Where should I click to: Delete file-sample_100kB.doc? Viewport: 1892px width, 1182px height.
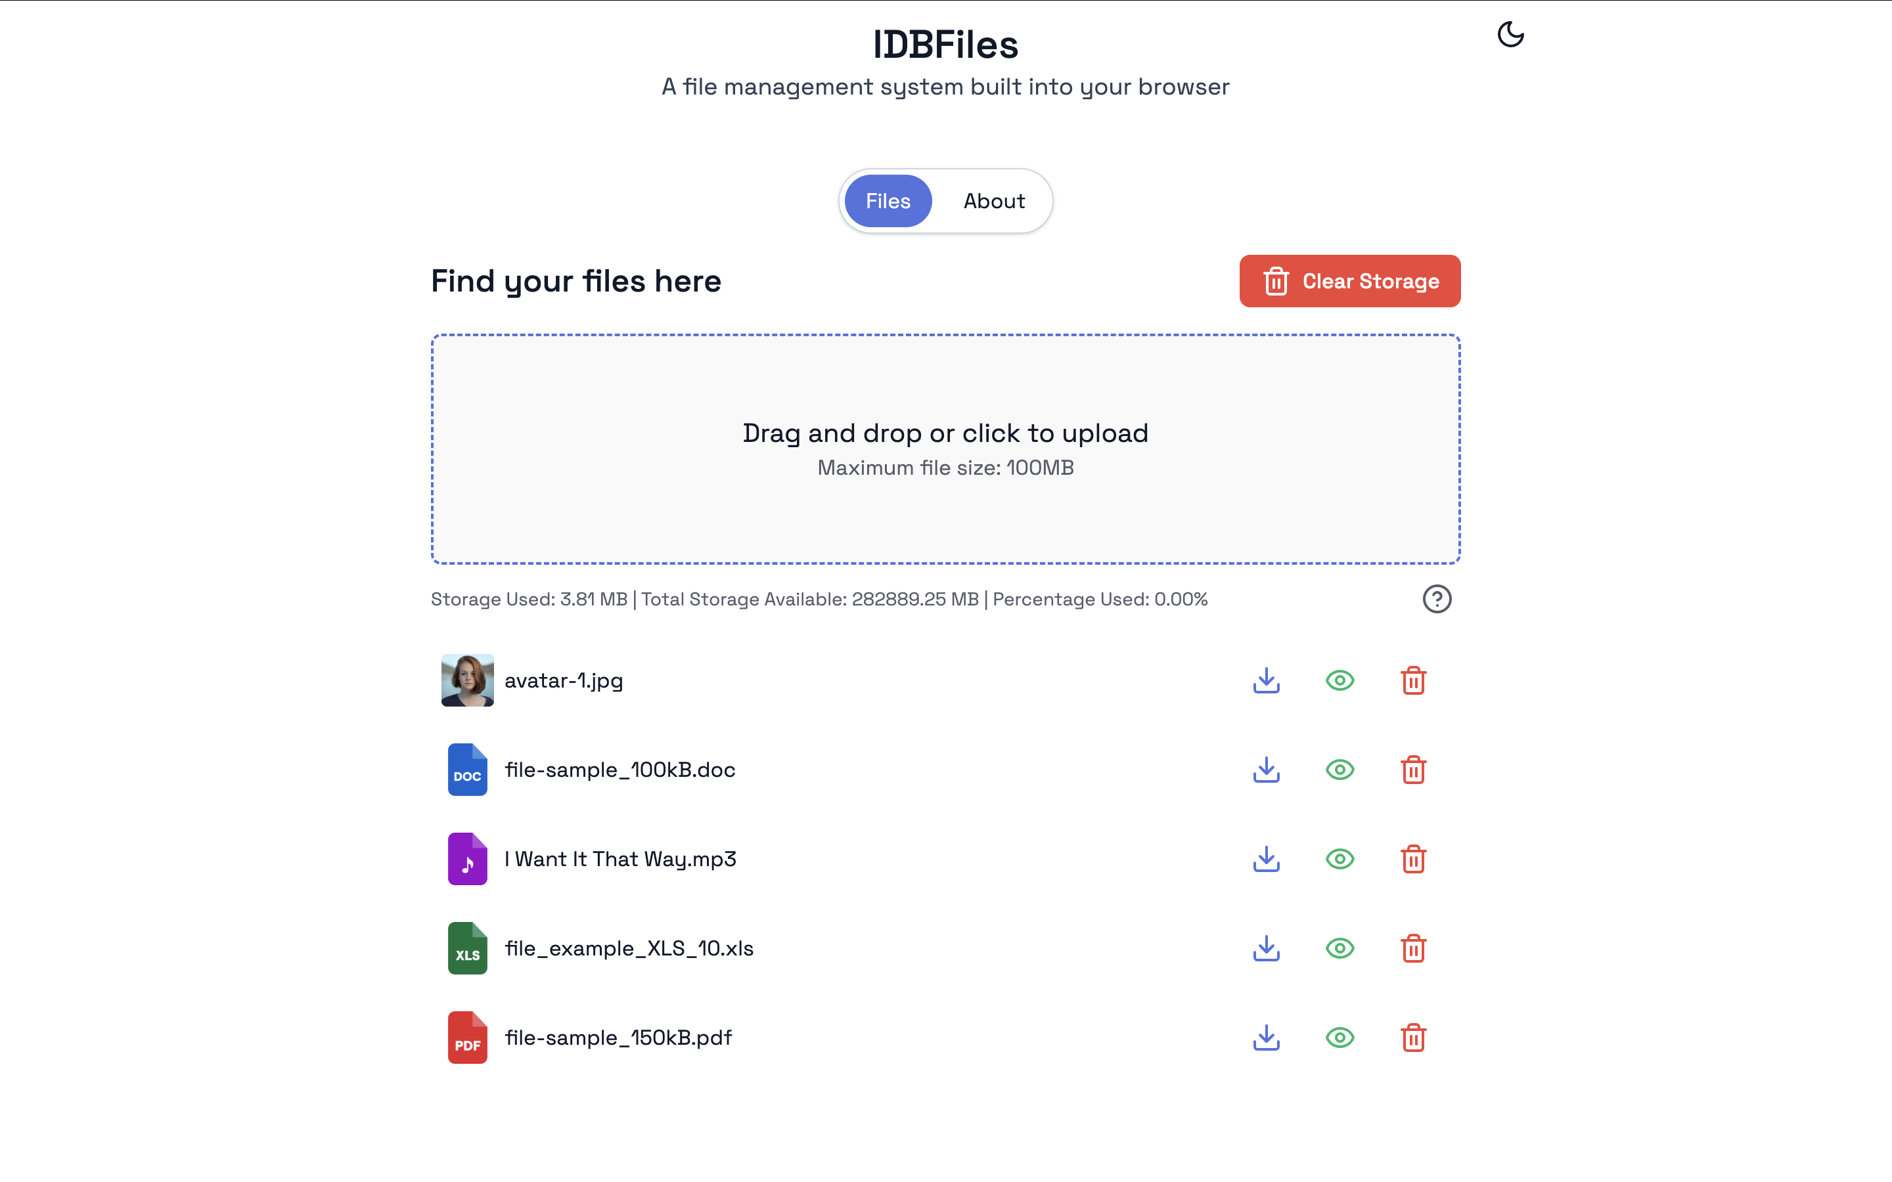tap(1412, 769)
